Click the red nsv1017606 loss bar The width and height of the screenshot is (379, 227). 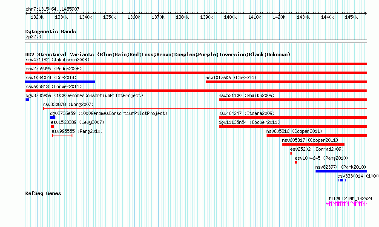tap(286, 82)
